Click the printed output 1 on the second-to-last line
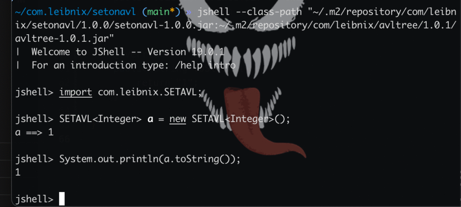 pyautogui.click(x=18, y=173)
